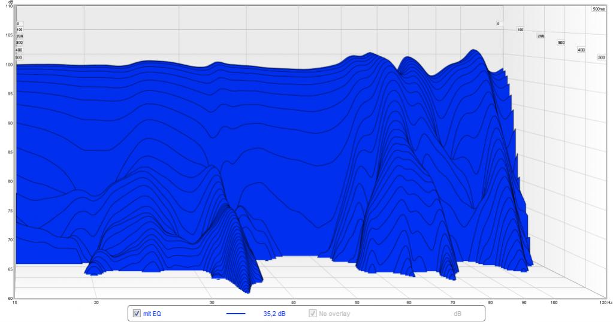Click the 0 time label in left stack

pyautogui.click(x=18, y=24)
